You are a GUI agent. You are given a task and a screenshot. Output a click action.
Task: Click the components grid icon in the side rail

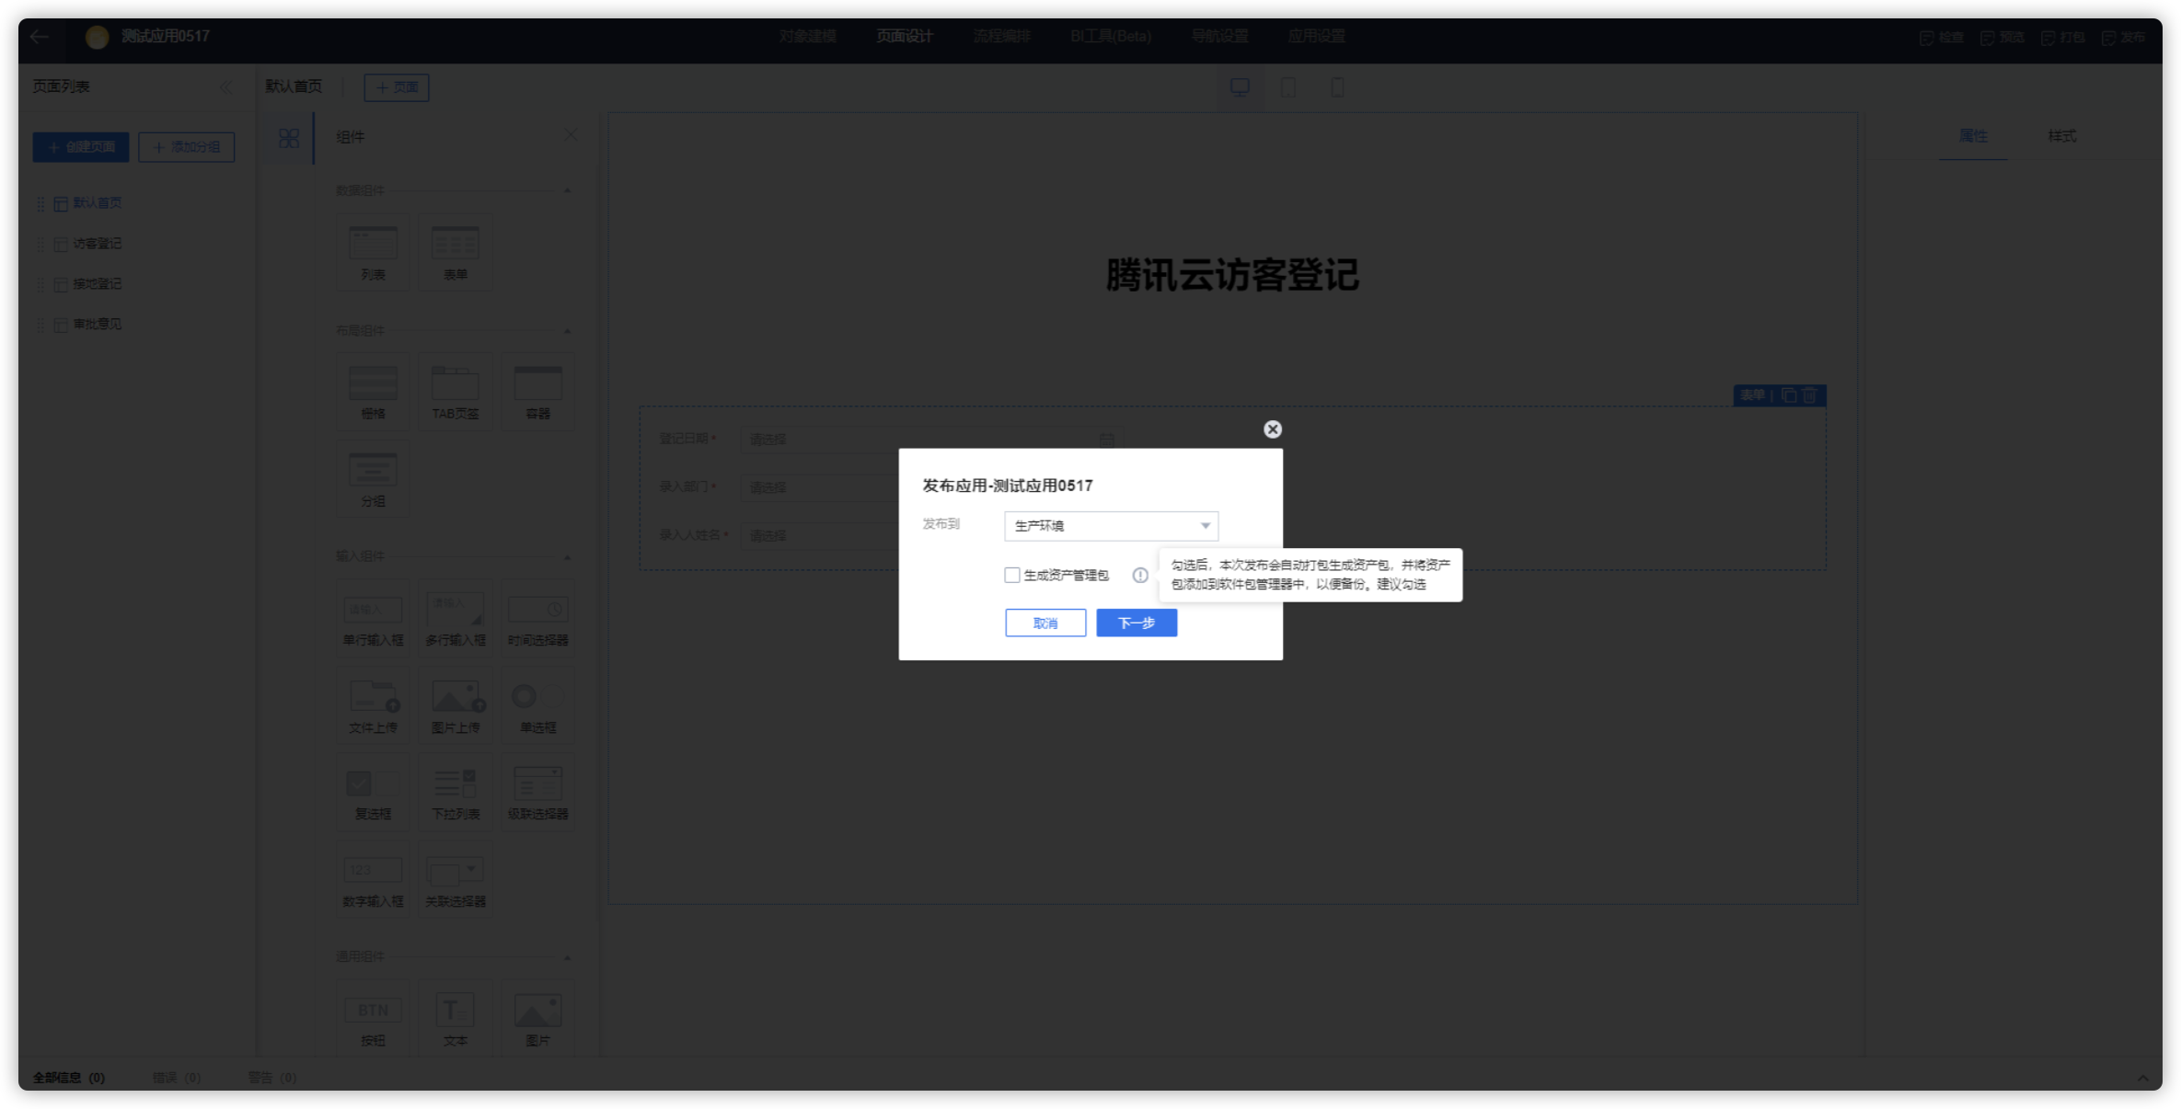tap(289, 138)
